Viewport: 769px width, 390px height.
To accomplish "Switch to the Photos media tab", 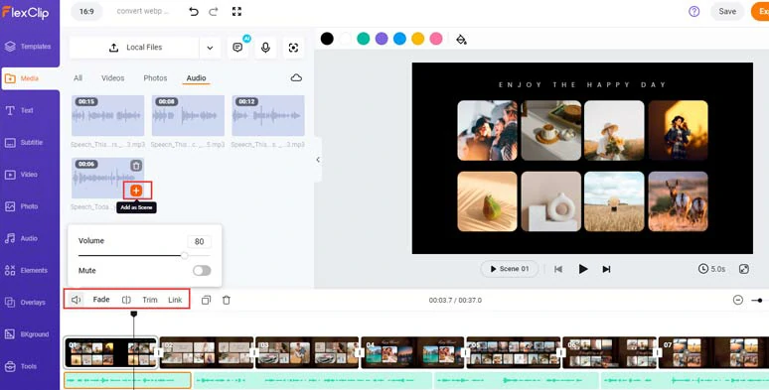I will point(155,78).
